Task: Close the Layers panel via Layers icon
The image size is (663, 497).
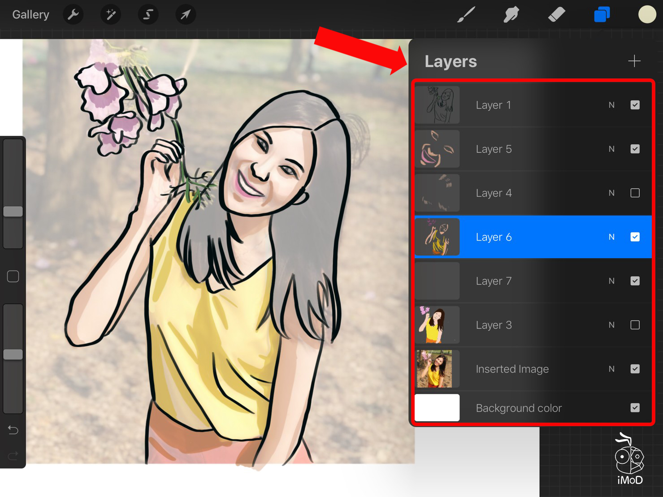Action: click(x=602, y=15)
